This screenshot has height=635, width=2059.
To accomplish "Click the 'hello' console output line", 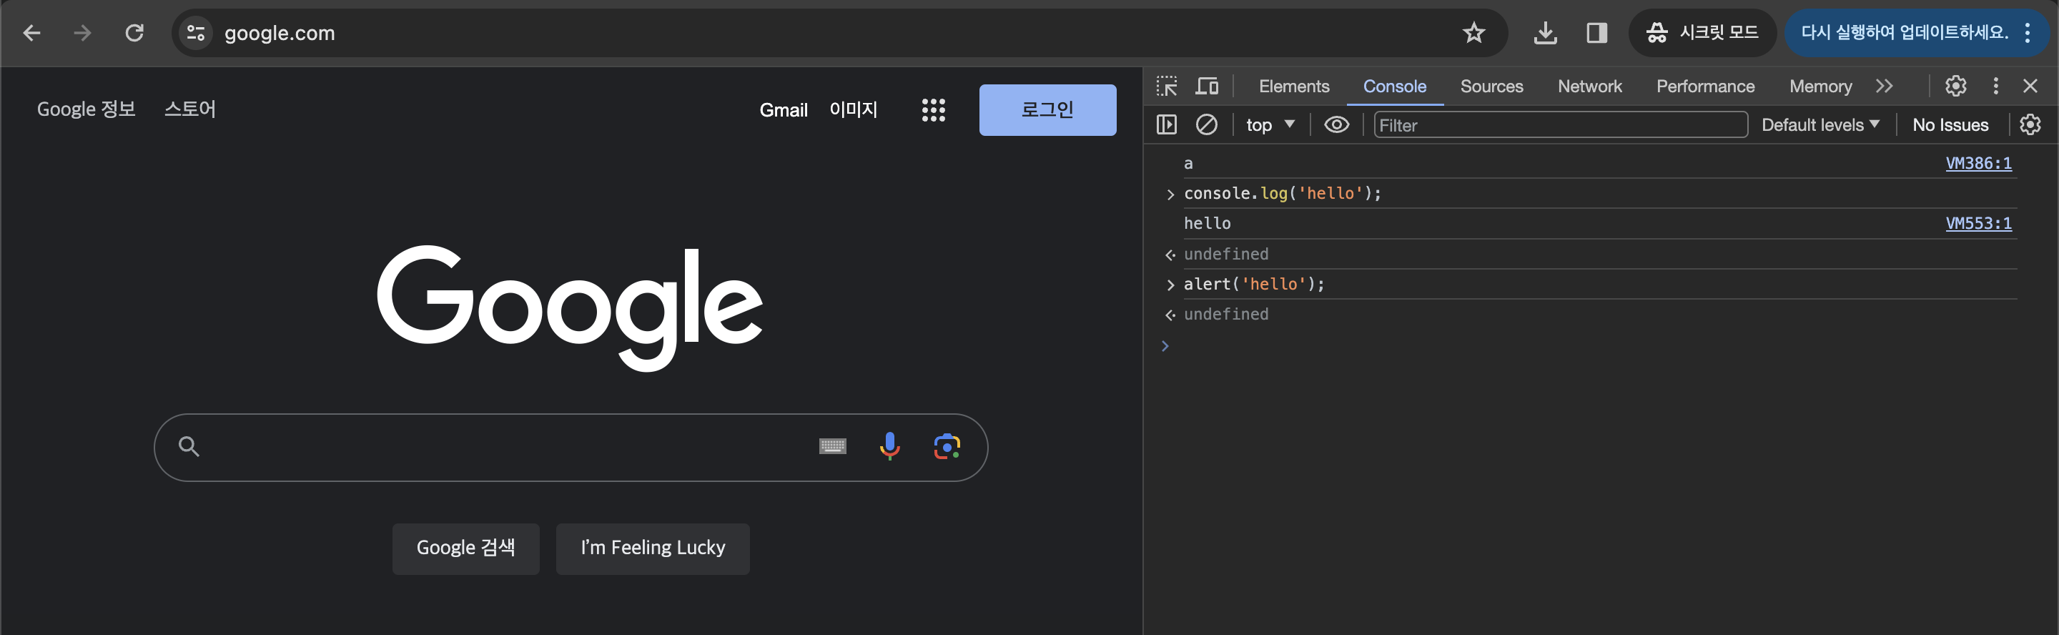I will click(1207, 223).
